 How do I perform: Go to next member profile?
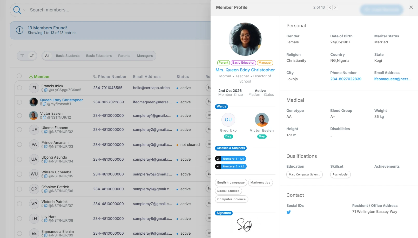335,8
